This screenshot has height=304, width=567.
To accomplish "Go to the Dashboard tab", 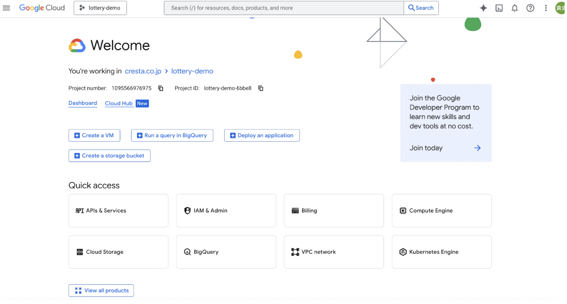I will (83, 103).
